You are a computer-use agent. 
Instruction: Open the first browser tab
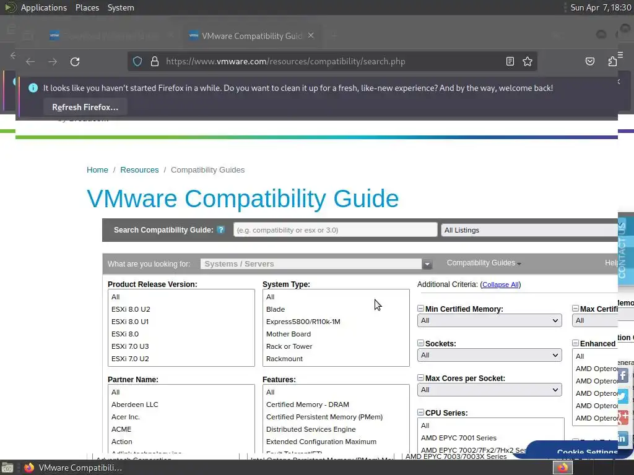pyautogui.click(x=111, y=36)
